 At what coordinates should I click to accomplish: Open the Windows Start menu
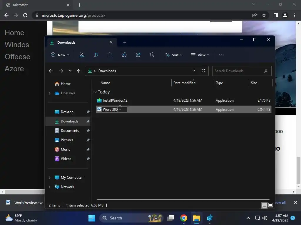click(x=92, y=218)
